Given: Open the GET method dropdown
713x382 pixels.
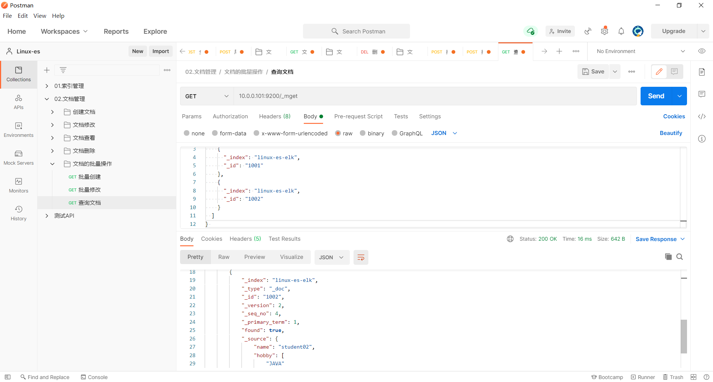Looking at the screenshot, I should pyautogui.click(x=206, y=96).
